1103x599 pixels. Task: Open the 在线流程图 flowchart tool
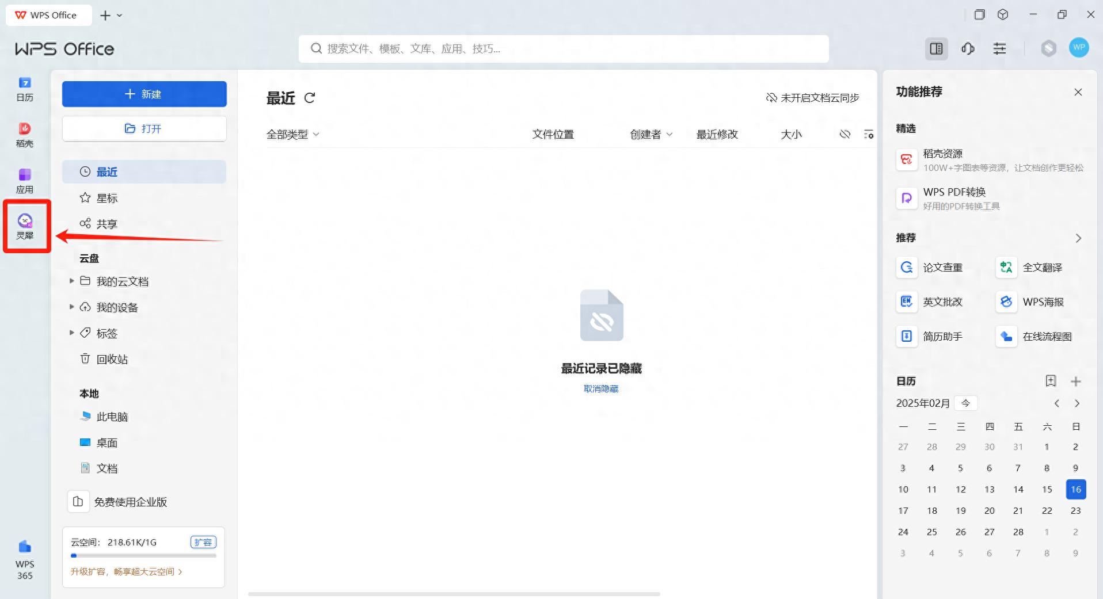tap(1034, 336)
